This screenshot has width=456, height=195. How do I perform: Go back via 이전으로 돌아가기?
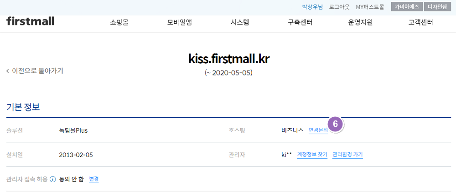[x=35, y=71]
